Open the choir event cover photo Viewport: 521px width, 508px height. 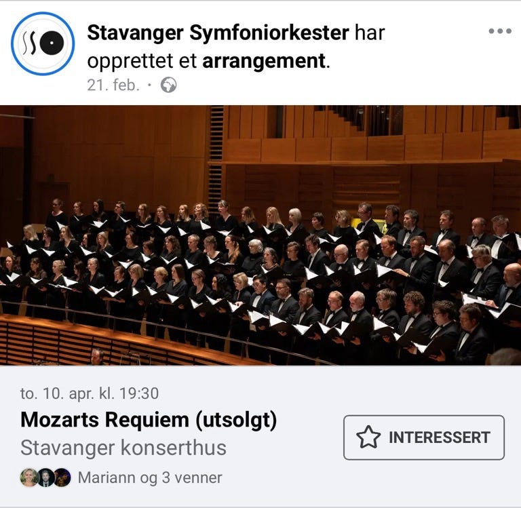pos(260,235)
